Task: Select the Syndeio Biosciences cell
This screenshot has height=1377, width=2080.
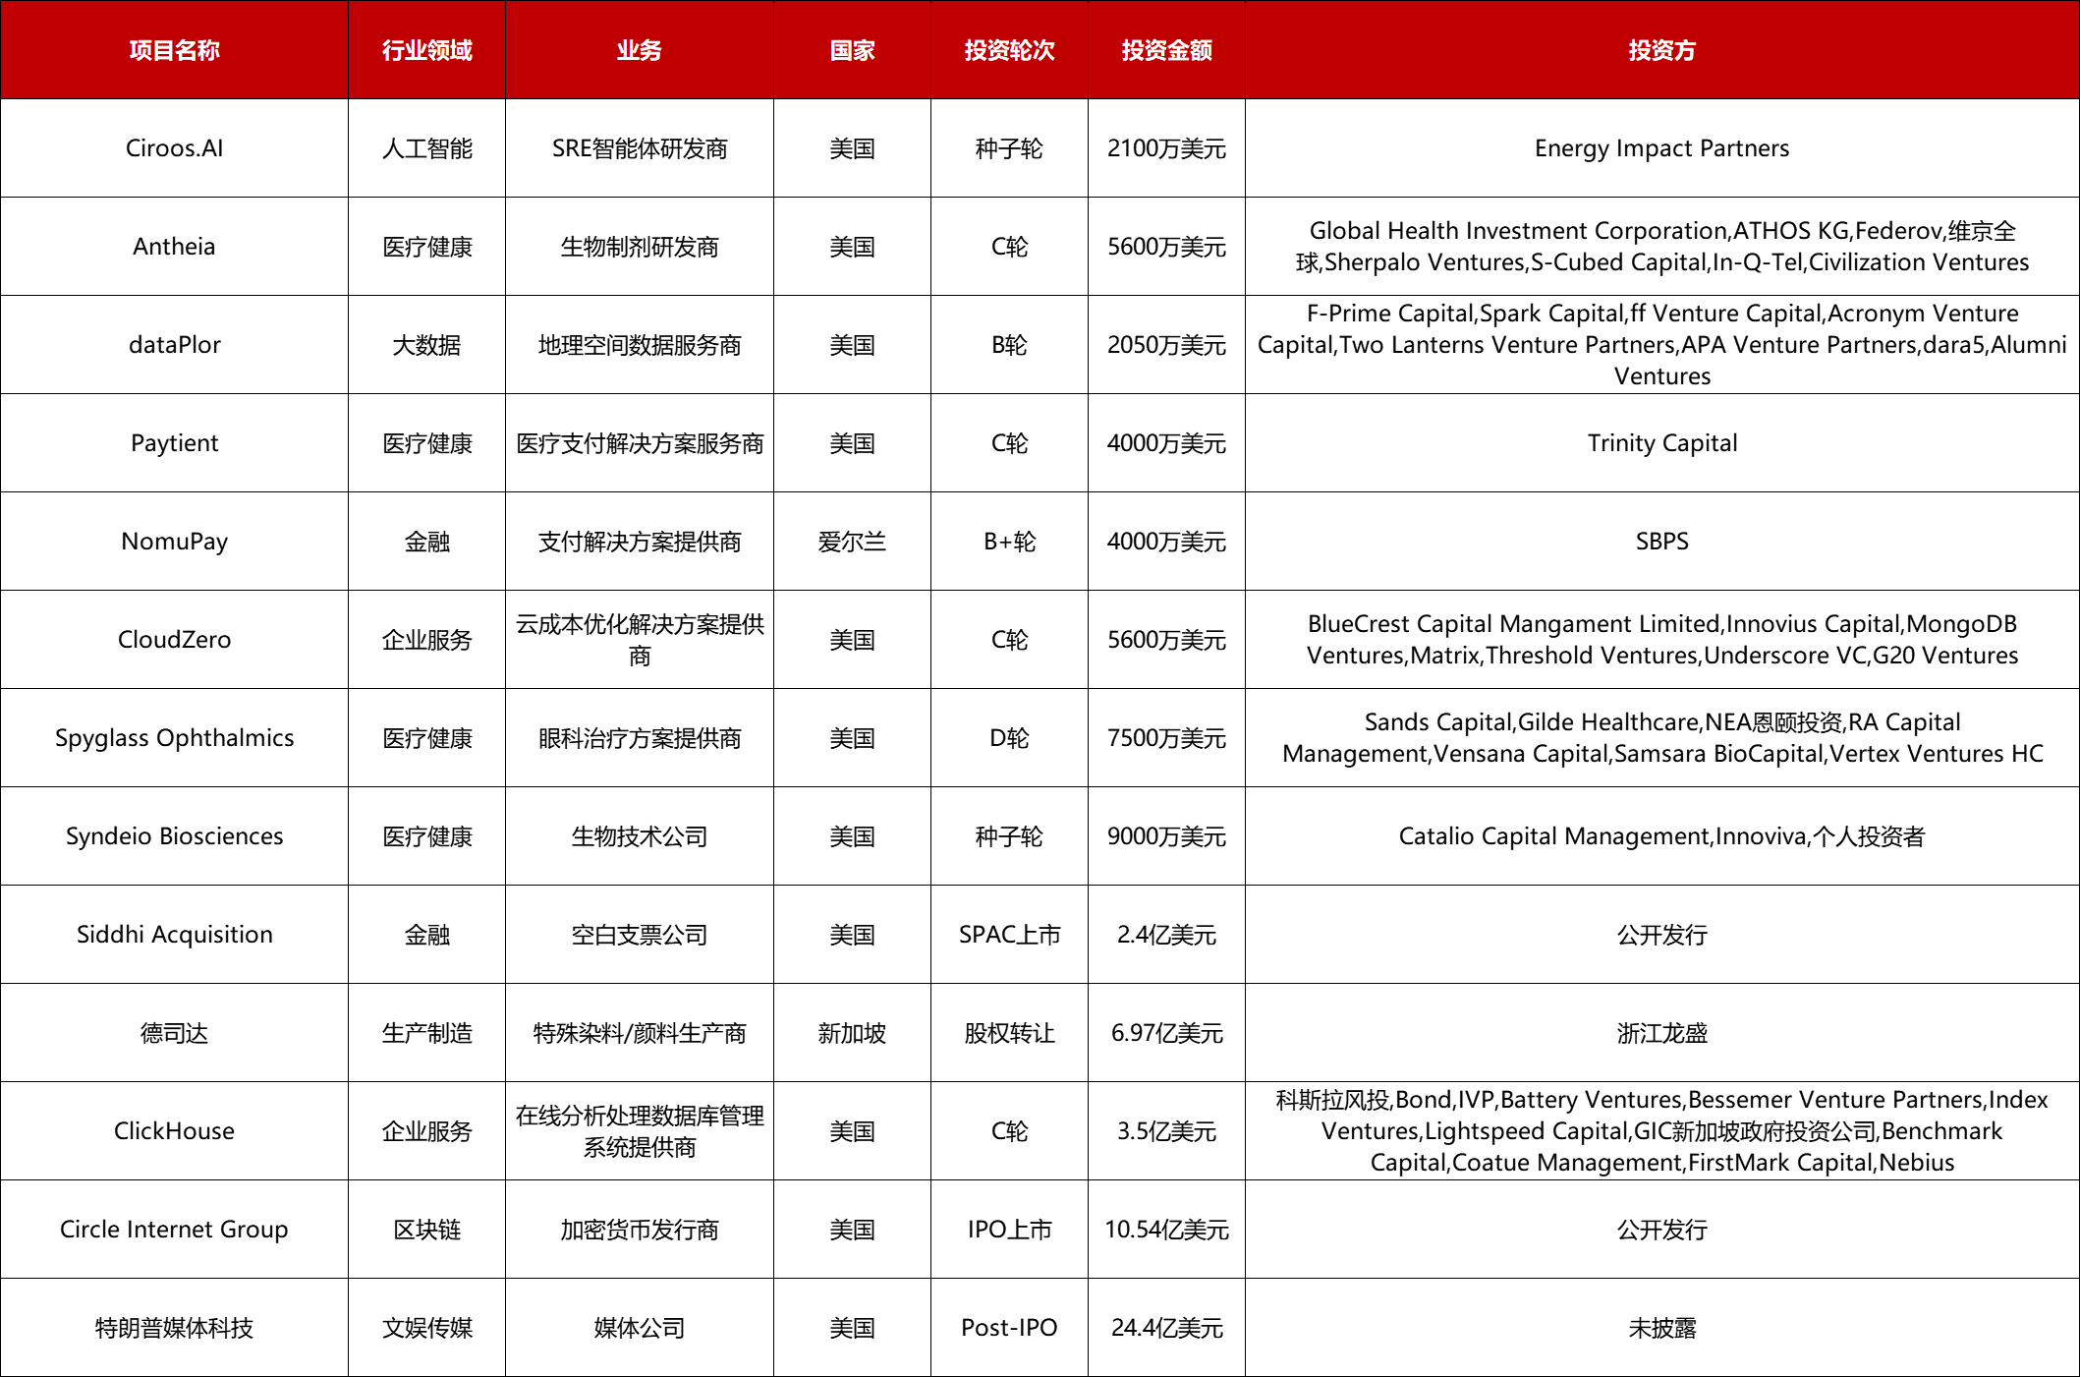Action: [174, 836]
